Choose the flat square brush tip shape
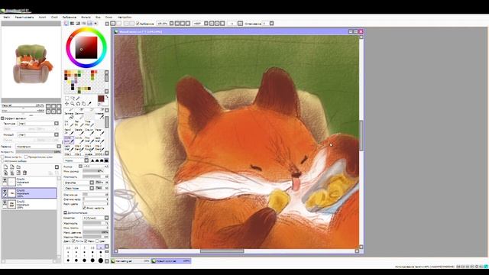Image resolution: width=489 pixels, height=275 pixels. click(106, 160)
